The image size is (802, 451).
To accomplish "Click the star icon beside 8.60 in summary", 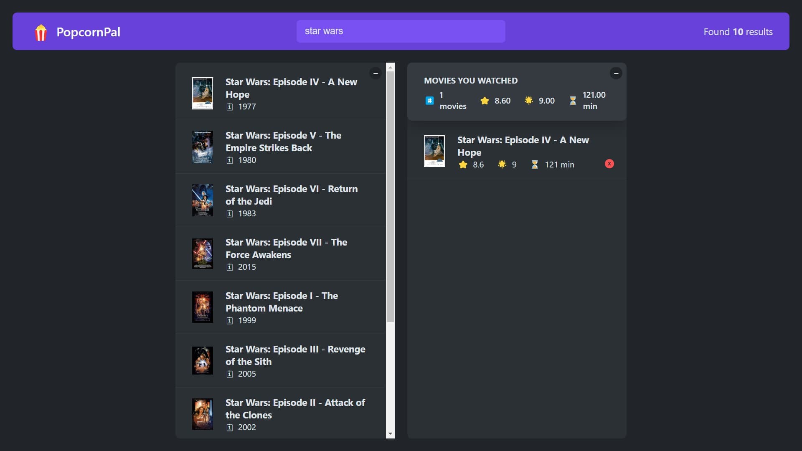I will (x=485, y=101).
